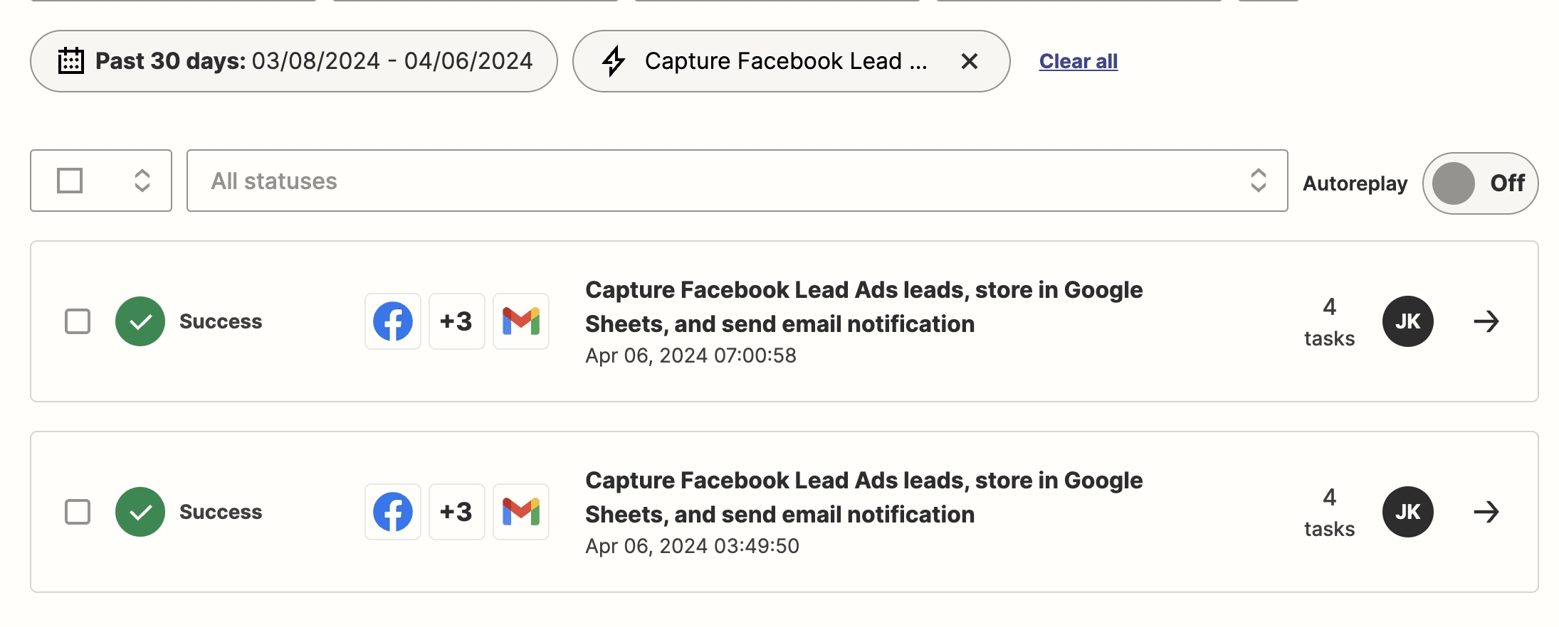Click the Clear all link
1559x627 pixels.
(1078, 61)
